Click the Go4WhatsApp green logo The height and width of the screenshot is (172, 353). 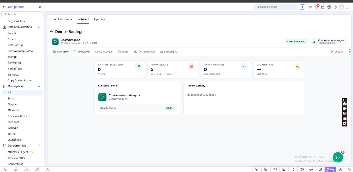point(55,41)
